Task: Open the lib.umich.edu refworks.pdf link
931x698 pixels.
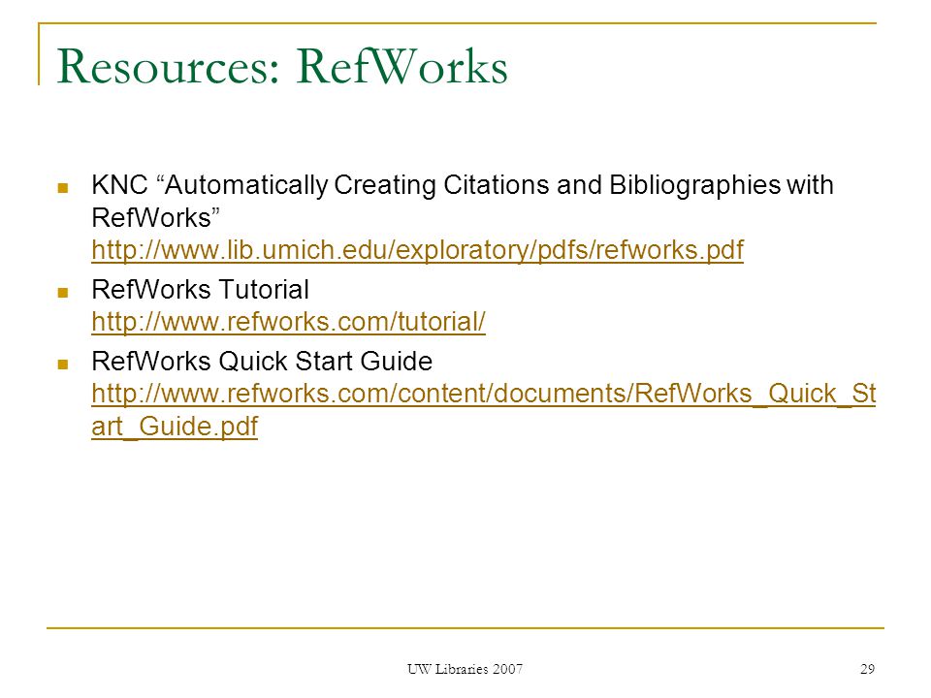Action: (x=417, y=250)
